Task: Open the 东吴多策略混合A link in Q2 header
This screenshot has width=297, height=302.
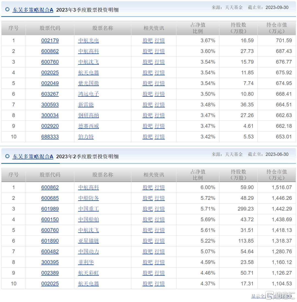Action: [x=33, y=157]
